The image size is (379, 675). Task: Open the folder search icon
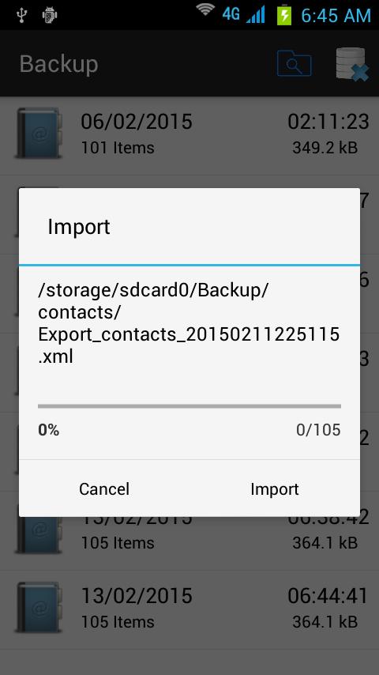pyautogui.click(x=295, y=63)
